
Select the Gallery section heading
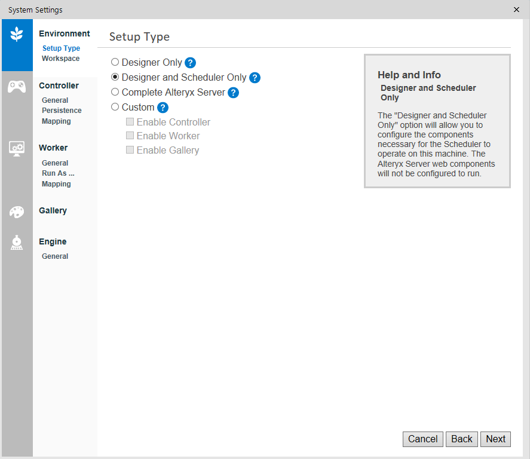pyautogui.click(x=53, y=210)
